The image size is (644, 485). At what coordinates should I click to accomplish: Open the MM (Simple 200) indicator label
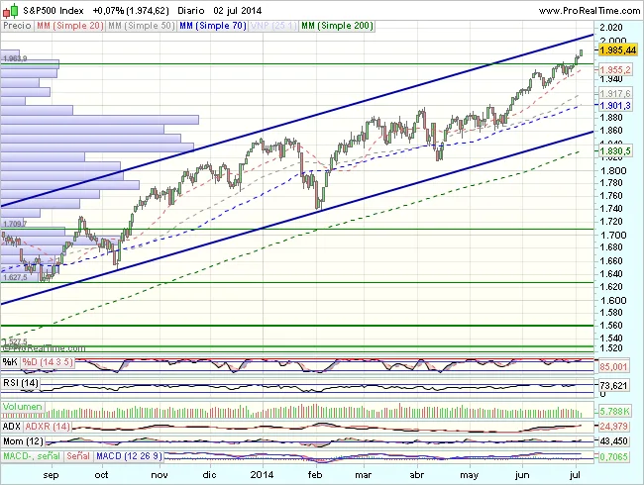click(337, 26)
